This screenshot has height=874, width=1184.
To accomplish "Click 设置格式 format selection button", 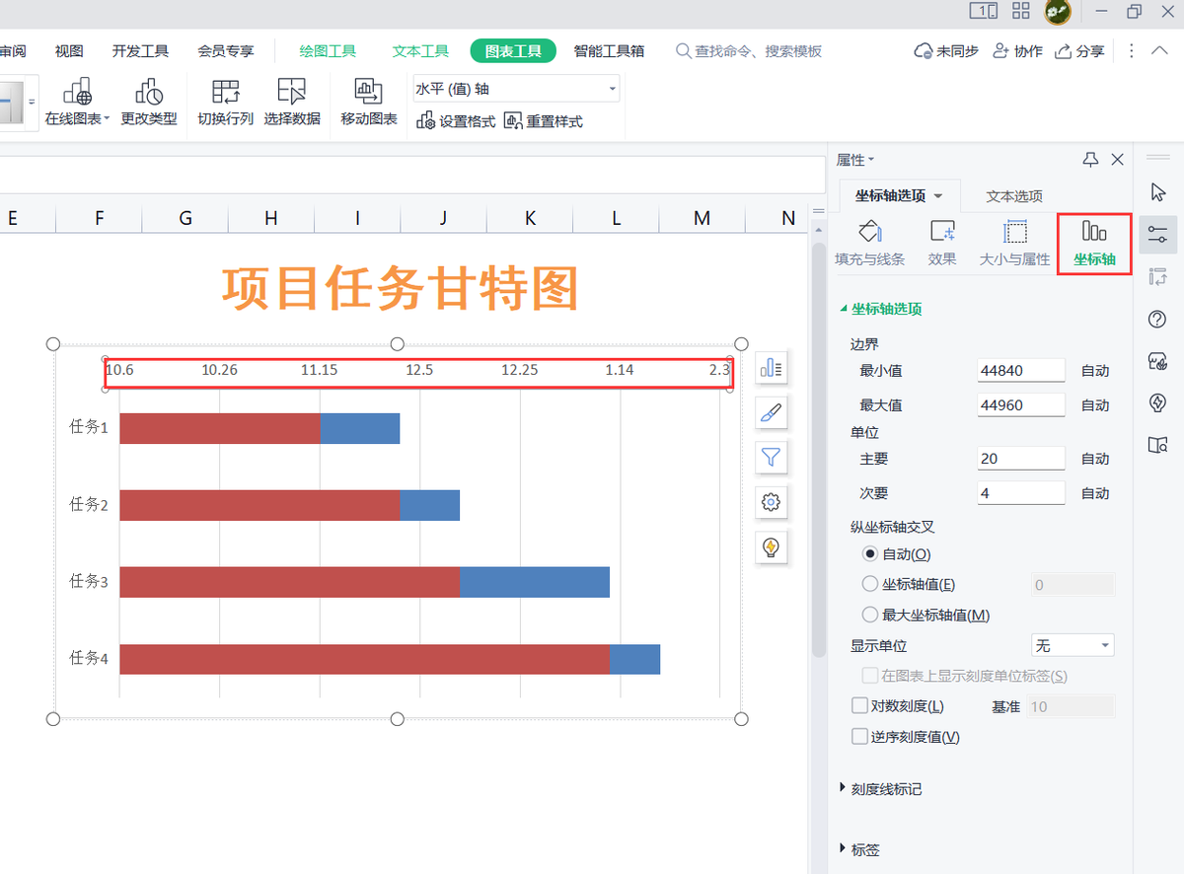I will tap(456, 121).
